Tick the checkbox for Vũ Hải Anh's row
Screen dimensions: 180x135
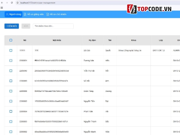[x=11, y=81]
